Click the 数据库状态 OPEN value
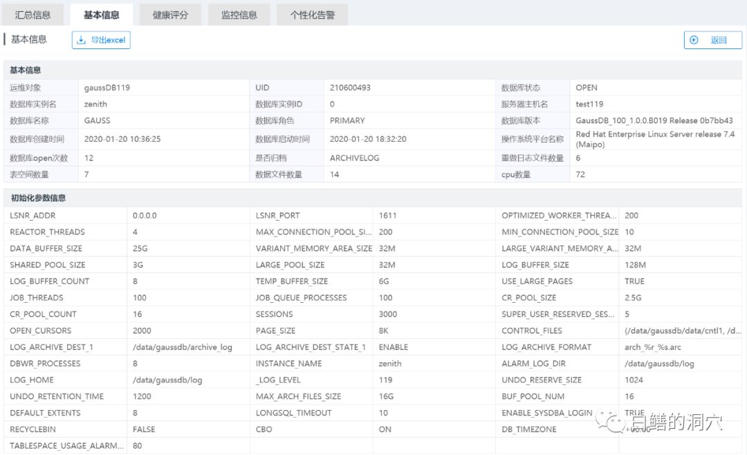747x455 pixels. coord(587,88)
